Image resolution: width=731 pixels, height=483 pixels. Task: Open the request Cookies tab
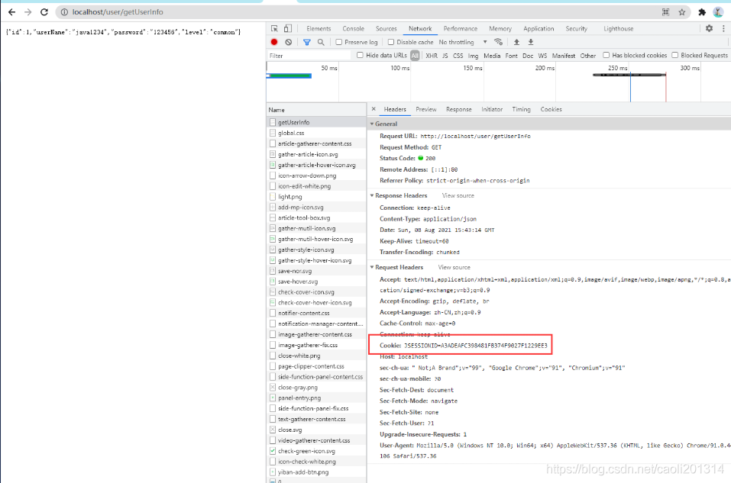pyautogui.click(x=551, y=109)
